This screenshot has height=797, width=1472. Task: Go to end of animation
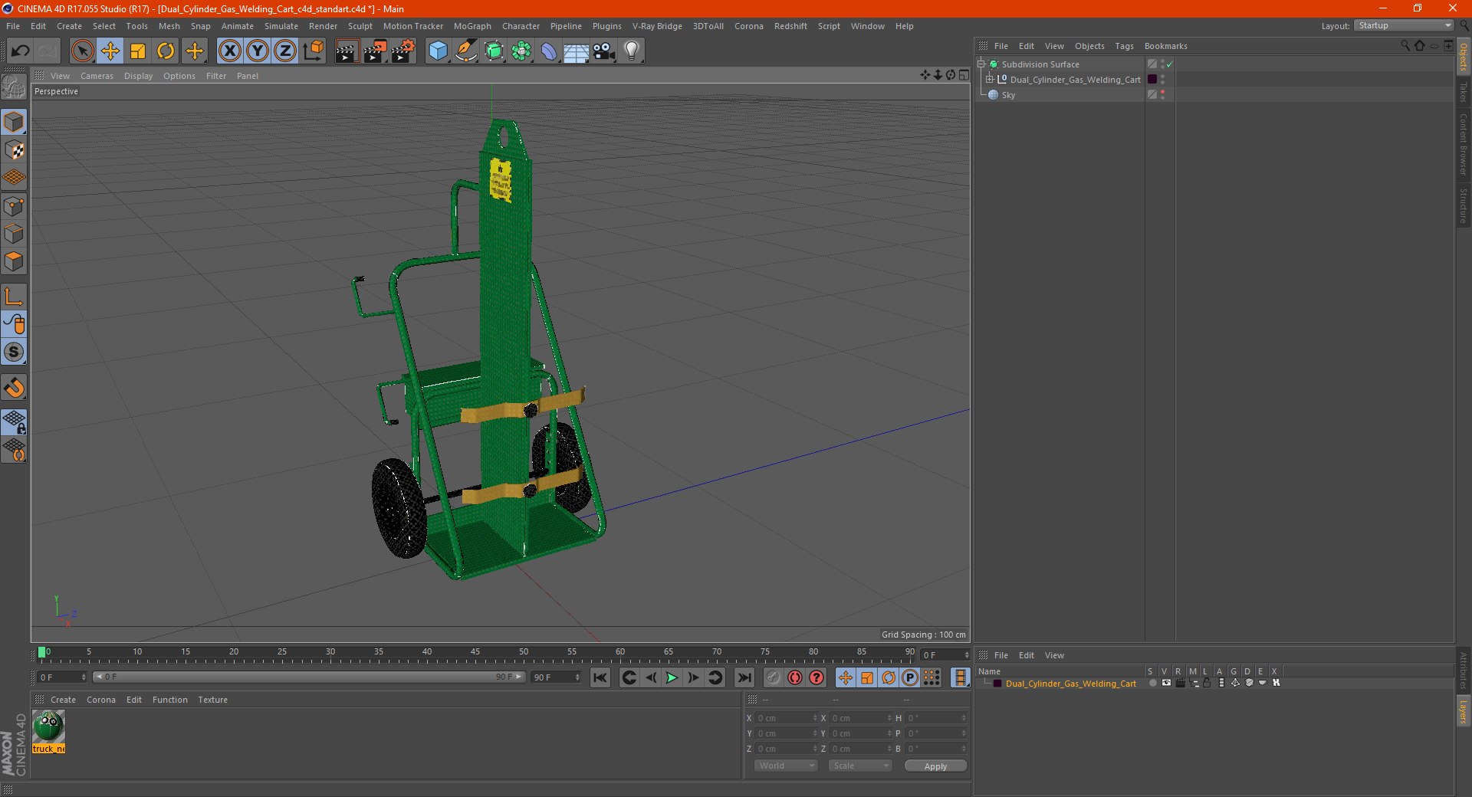(x=744, y=677)
